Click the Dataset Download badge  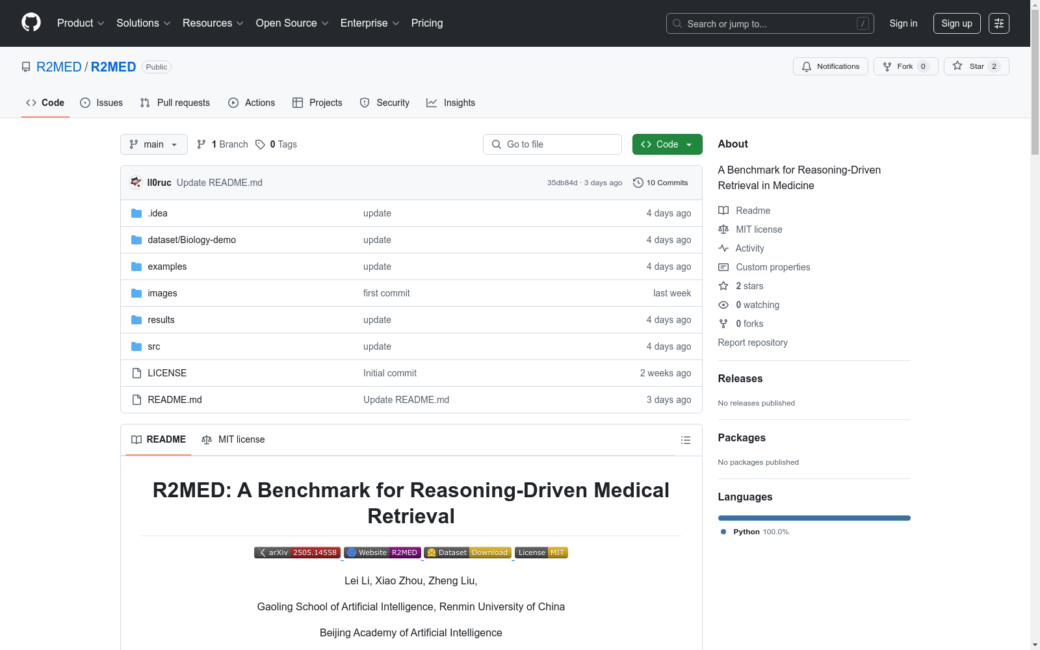point(467,552)
